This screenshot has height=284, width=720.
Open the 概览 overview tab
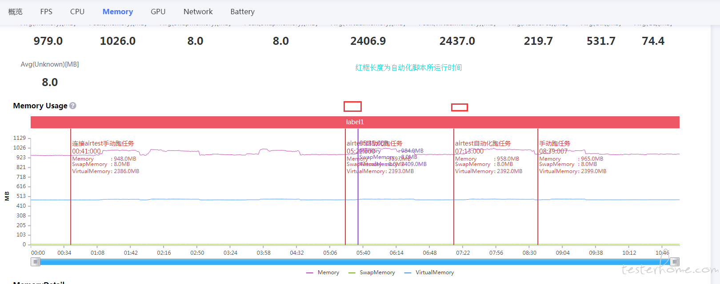[15, 12]
